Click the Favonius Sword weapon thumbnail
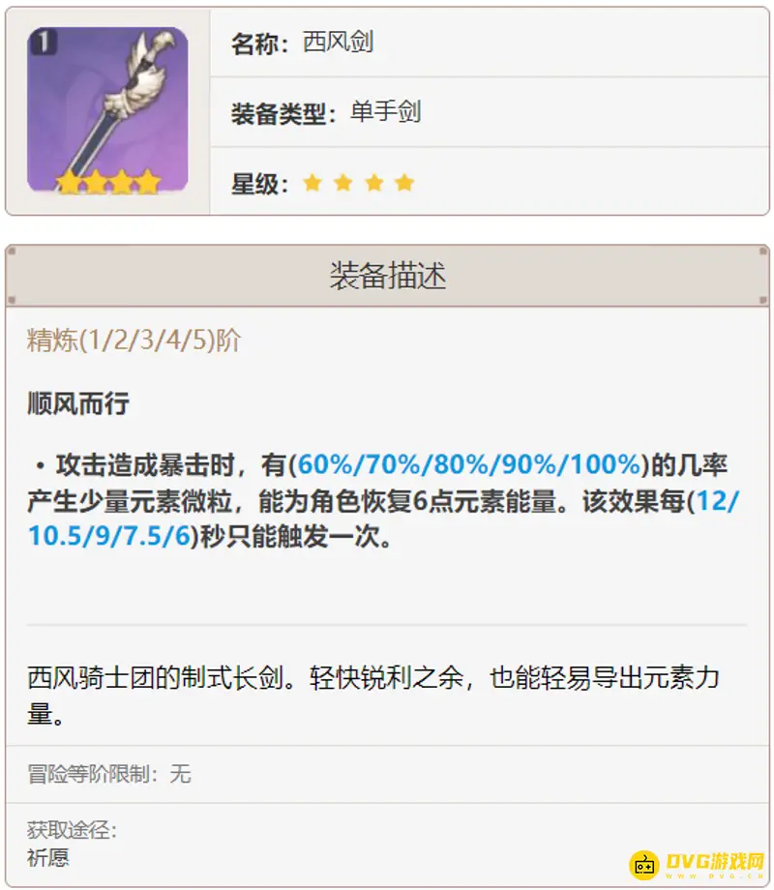Screen dimensions: 774x890 [x=107, y=110]
